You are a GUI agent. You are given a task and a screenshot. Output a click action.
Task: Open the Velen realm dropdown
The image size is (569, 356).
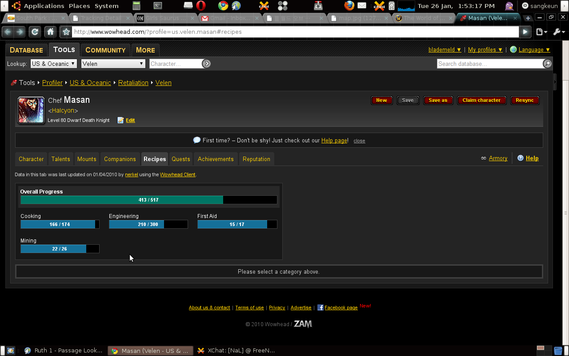tap(113, 64)
